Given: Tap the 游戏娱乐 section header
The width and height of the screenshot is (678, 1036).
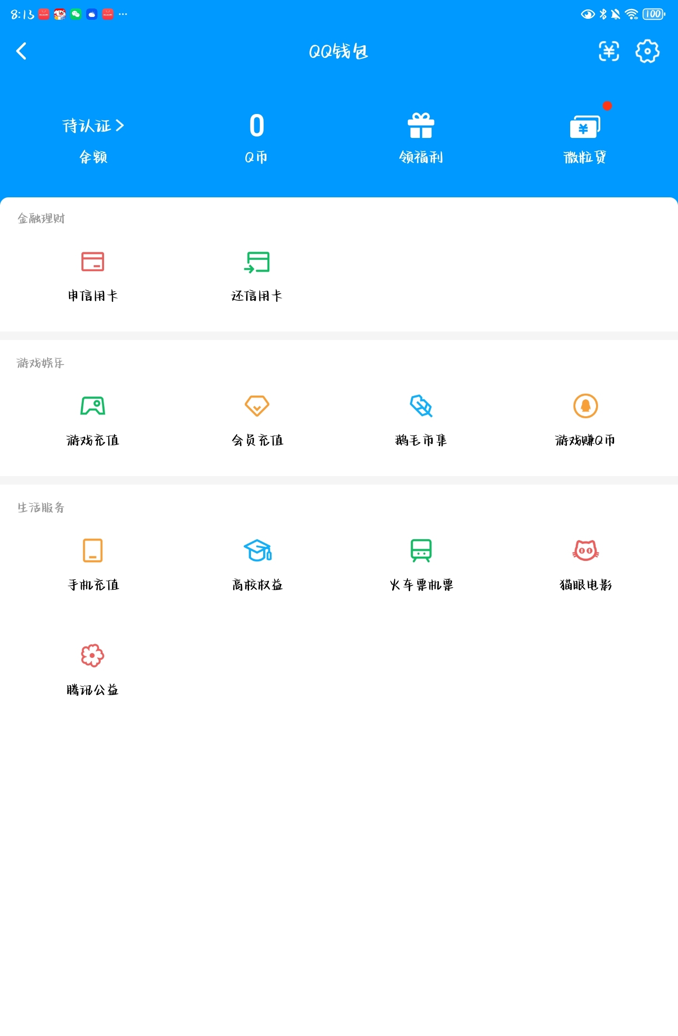Looking at the screenshot, I should (x=40, y=363).
